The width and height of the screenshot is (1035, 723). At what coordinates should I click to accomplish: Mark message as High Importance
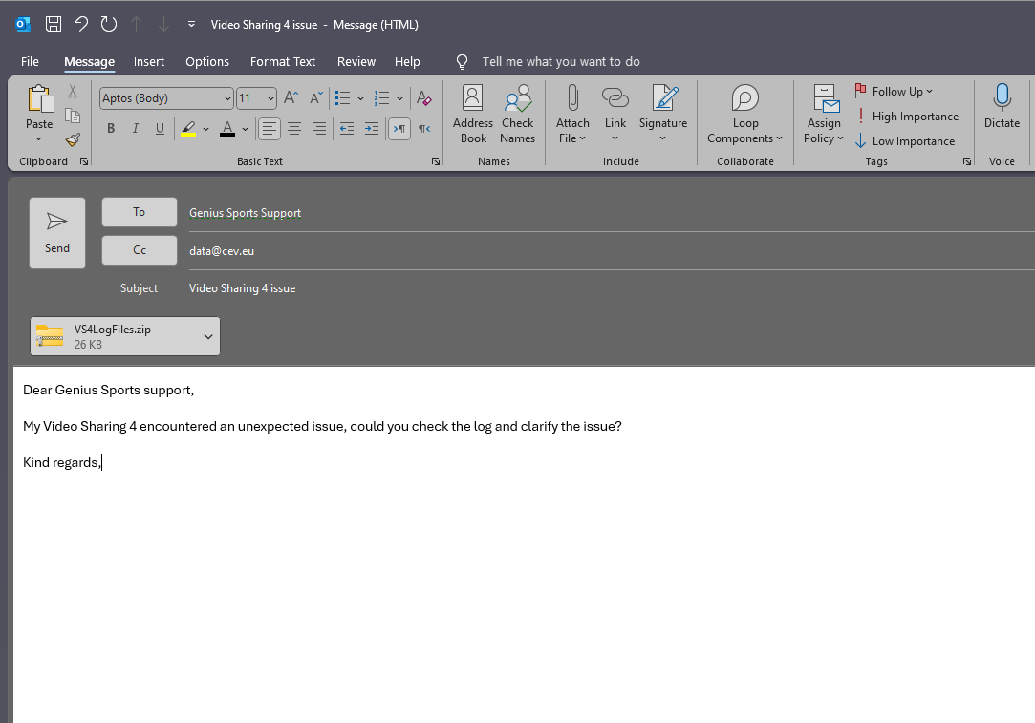click(x=907, y=117)
